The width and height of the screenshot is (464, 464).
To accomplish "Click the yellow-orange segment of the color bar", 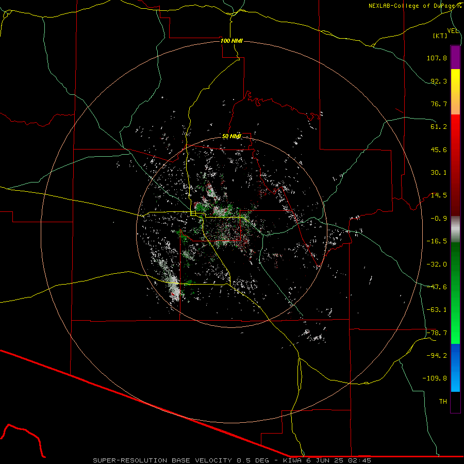I will (x=455, y=92).
